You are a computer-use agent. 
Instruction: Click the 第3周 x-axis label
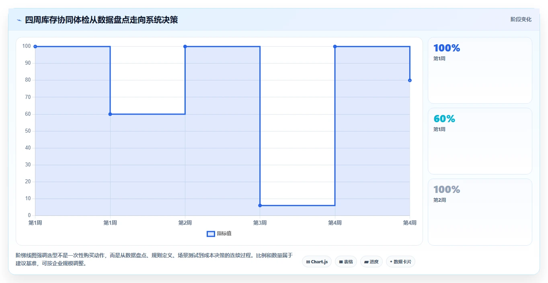pos(260,223)
